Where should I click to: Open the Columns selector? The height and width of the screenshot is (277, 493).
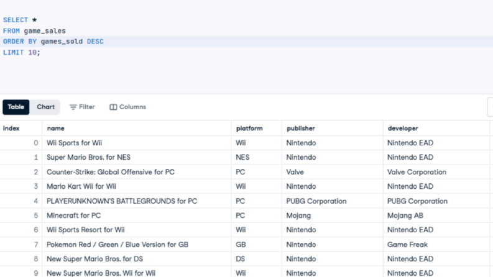(x=127, y=107)
